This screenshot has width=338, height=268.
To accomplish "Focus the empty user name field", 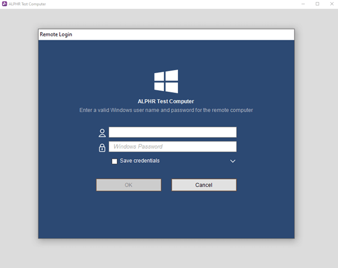I will tap(172, 132).
